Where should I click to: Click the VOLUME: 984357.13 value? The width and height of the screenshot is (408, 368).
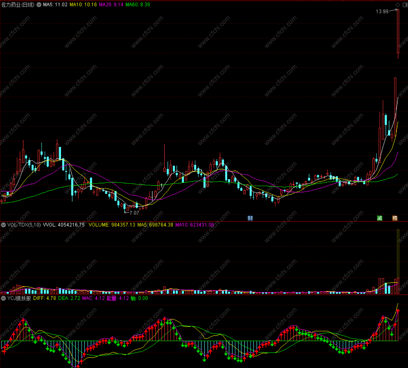click(112, 225)
